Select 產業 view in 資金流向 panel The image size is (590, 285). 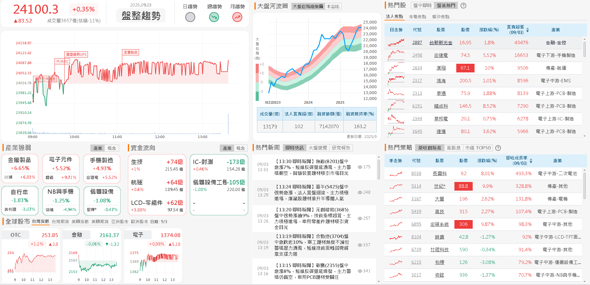tap(227, 148)
